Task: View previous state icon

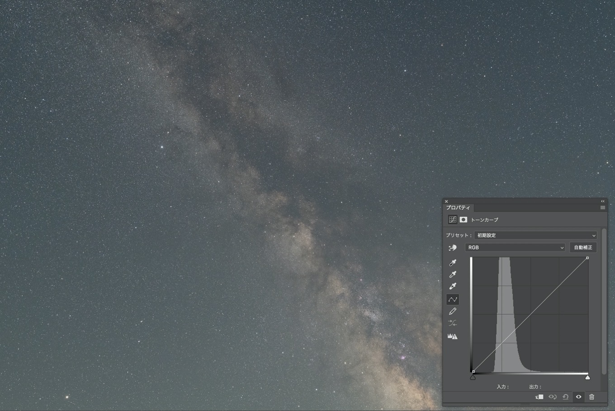Action: [553, 397]
